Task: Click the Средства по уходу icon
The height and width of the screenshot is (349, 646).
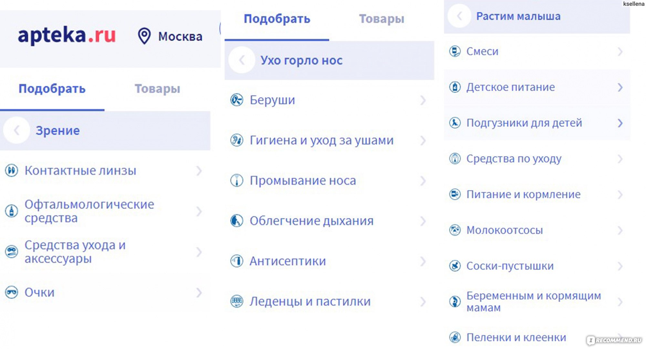Action: click(455, 158)
